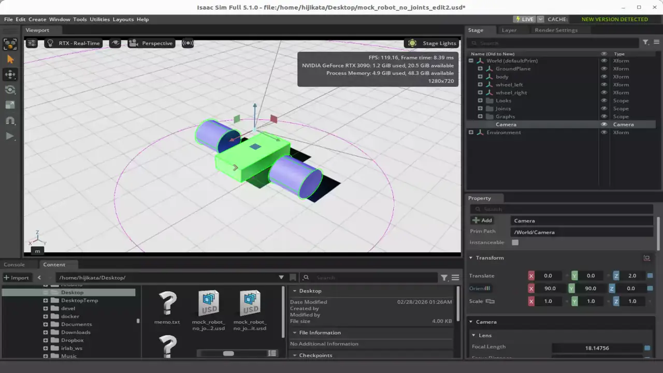Select the Scale tool in left toolbar

[10, 105]
